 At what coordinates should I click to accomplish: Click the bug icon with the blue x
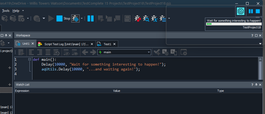[x=154, y=18]
